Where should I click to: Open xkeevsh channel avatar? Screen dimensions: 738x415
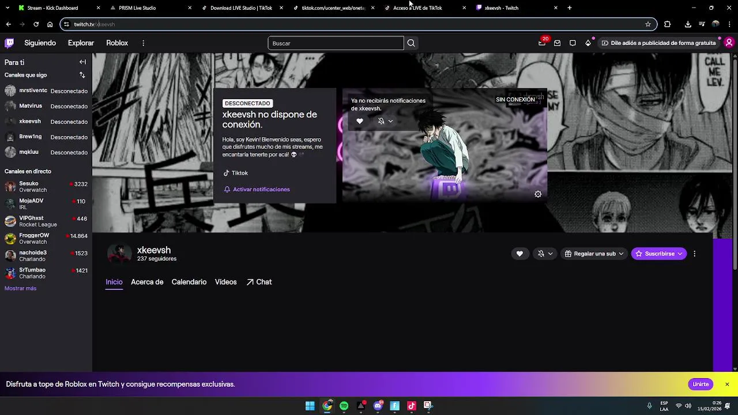tap(119, 254)
